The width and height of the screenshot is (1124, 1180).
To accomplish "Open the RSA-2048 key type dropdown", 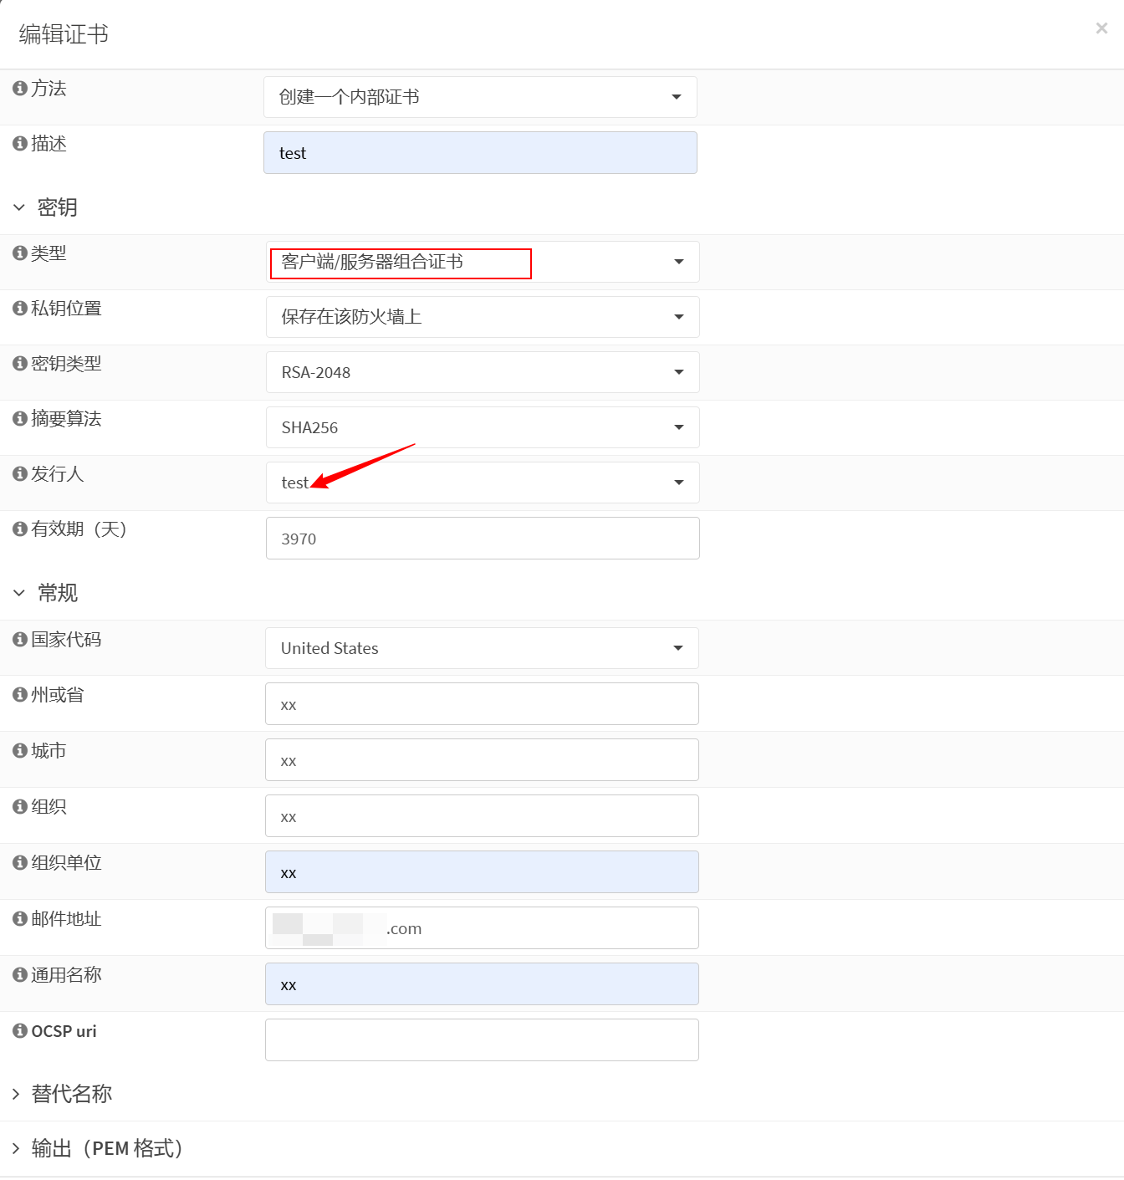I will pos(483,372).
